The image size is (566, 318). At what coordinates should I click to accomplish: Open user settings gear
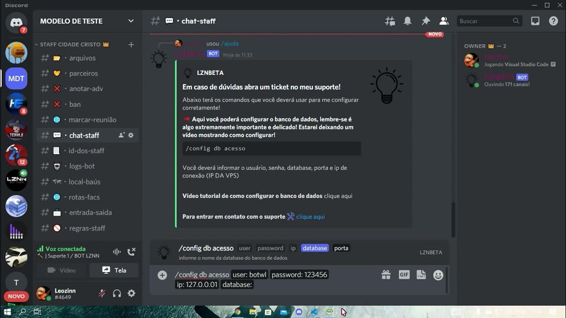click(131, 293)
